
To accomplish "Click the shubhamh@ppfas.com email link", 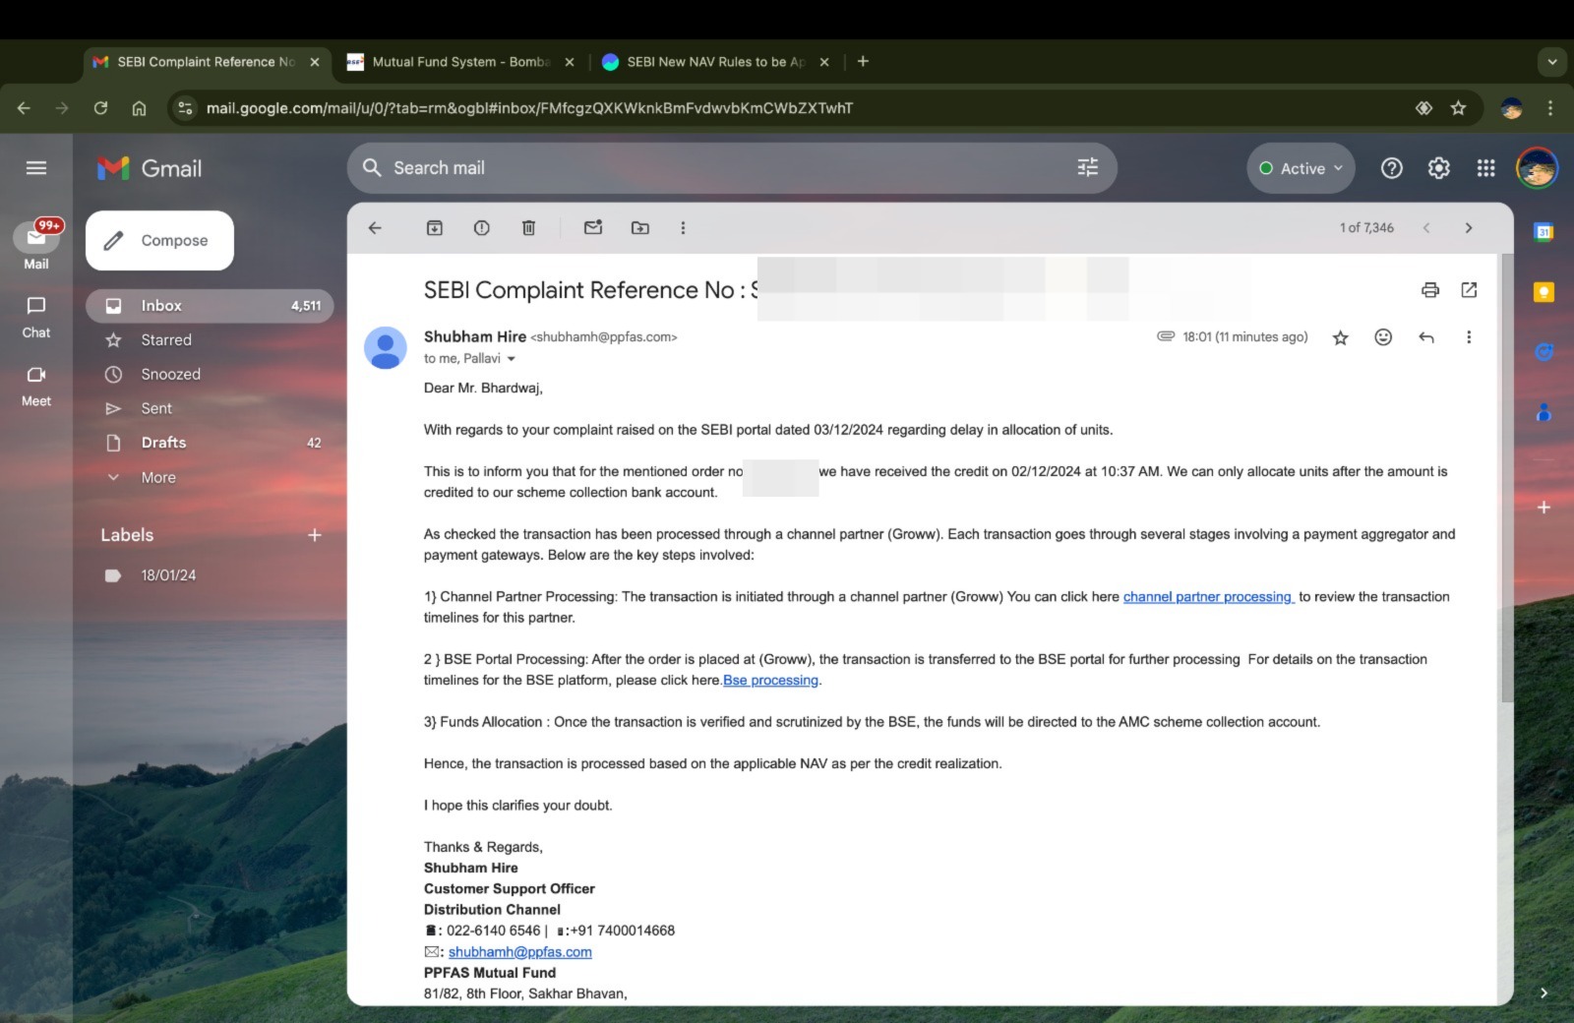I will click(x=519, y=952).
